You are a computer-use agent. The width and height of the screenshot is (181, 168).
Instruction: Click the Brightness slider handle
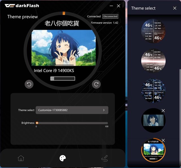[x=37, y=123]
